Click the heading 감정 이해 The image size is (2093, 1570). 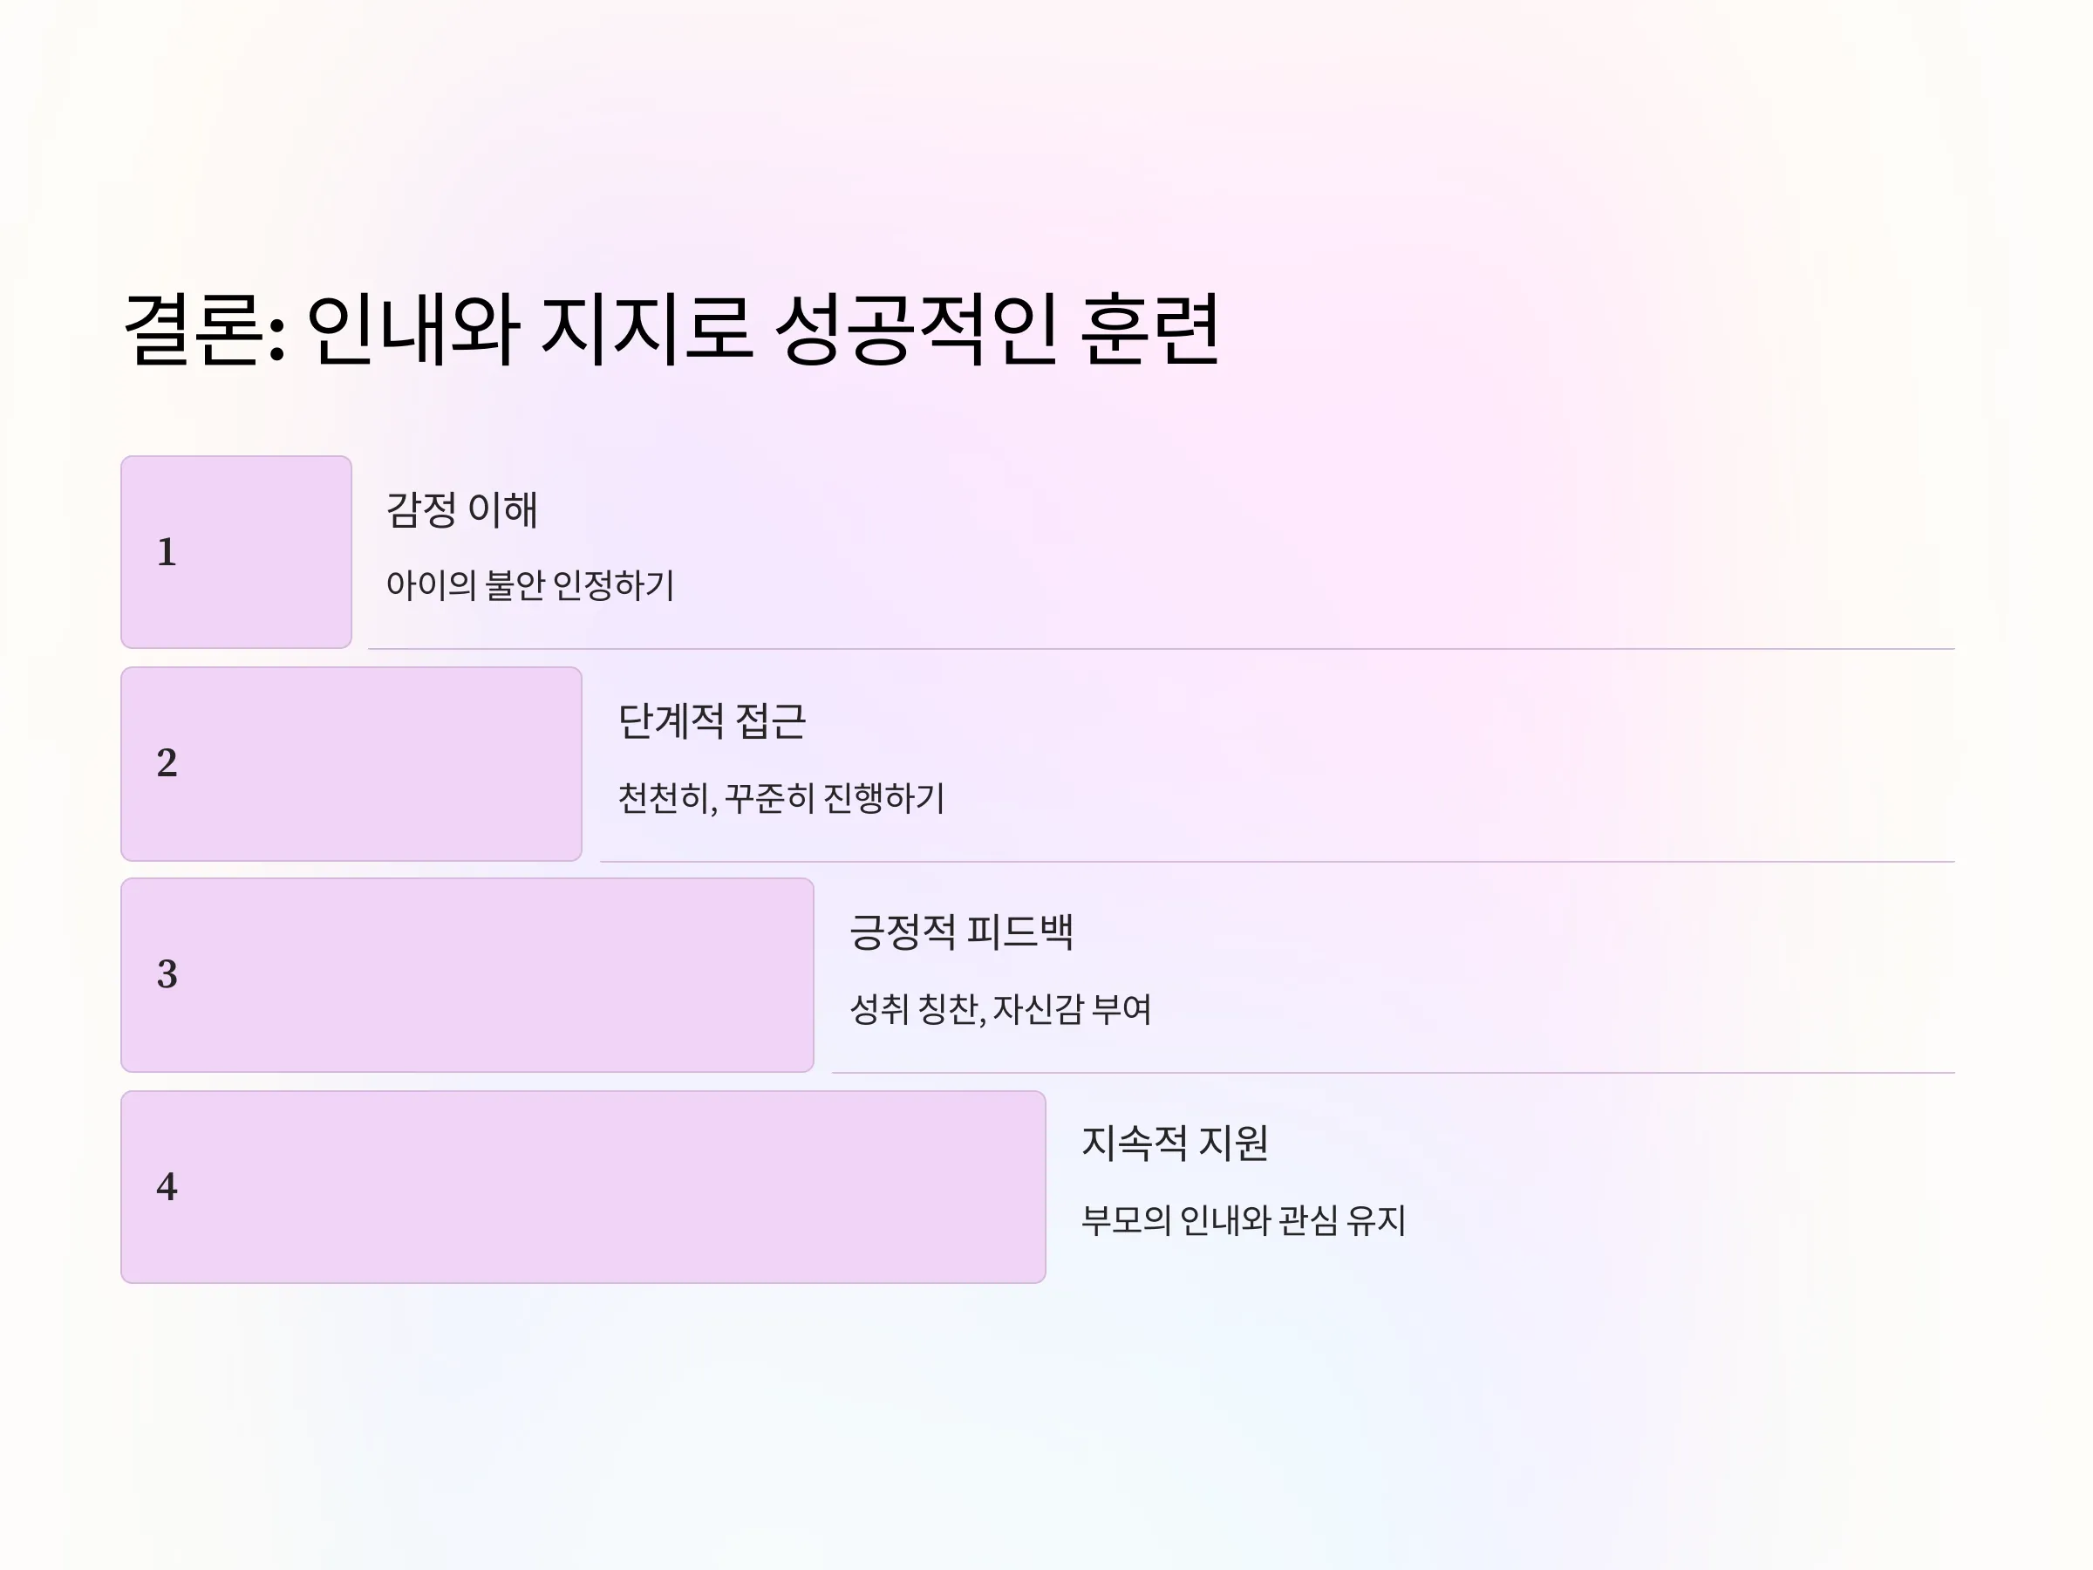tap(461, 510)
